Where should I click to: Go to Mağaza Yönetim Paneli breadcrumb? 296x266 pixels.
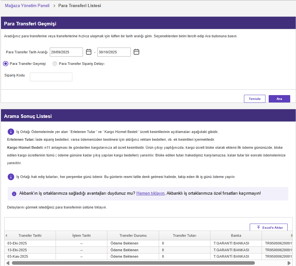(x=27, y=6)
